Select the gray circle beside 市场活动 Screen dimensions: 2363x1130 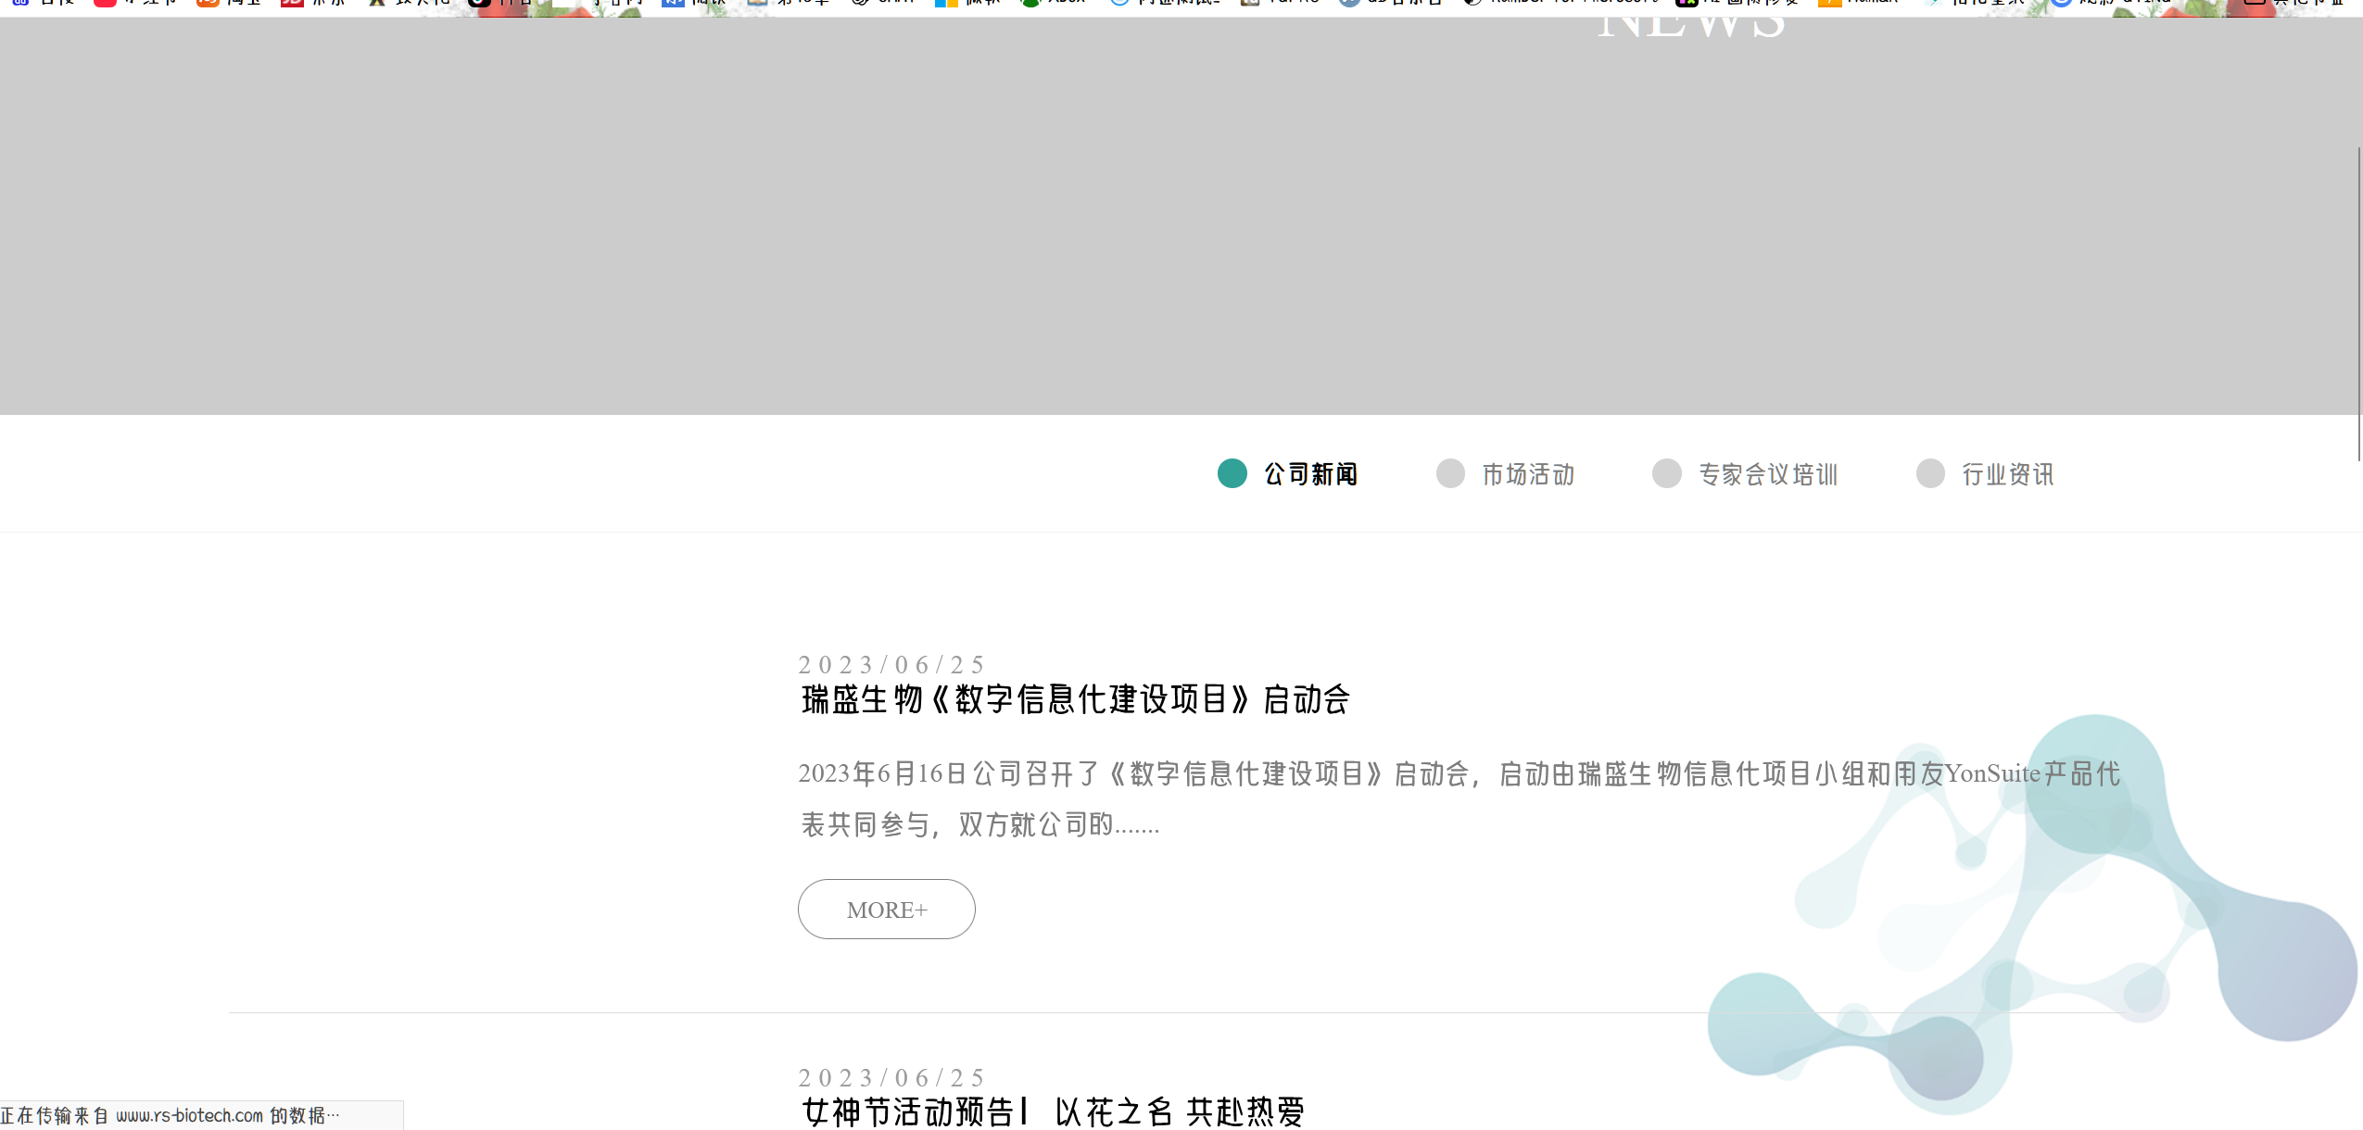[1450, 473]
